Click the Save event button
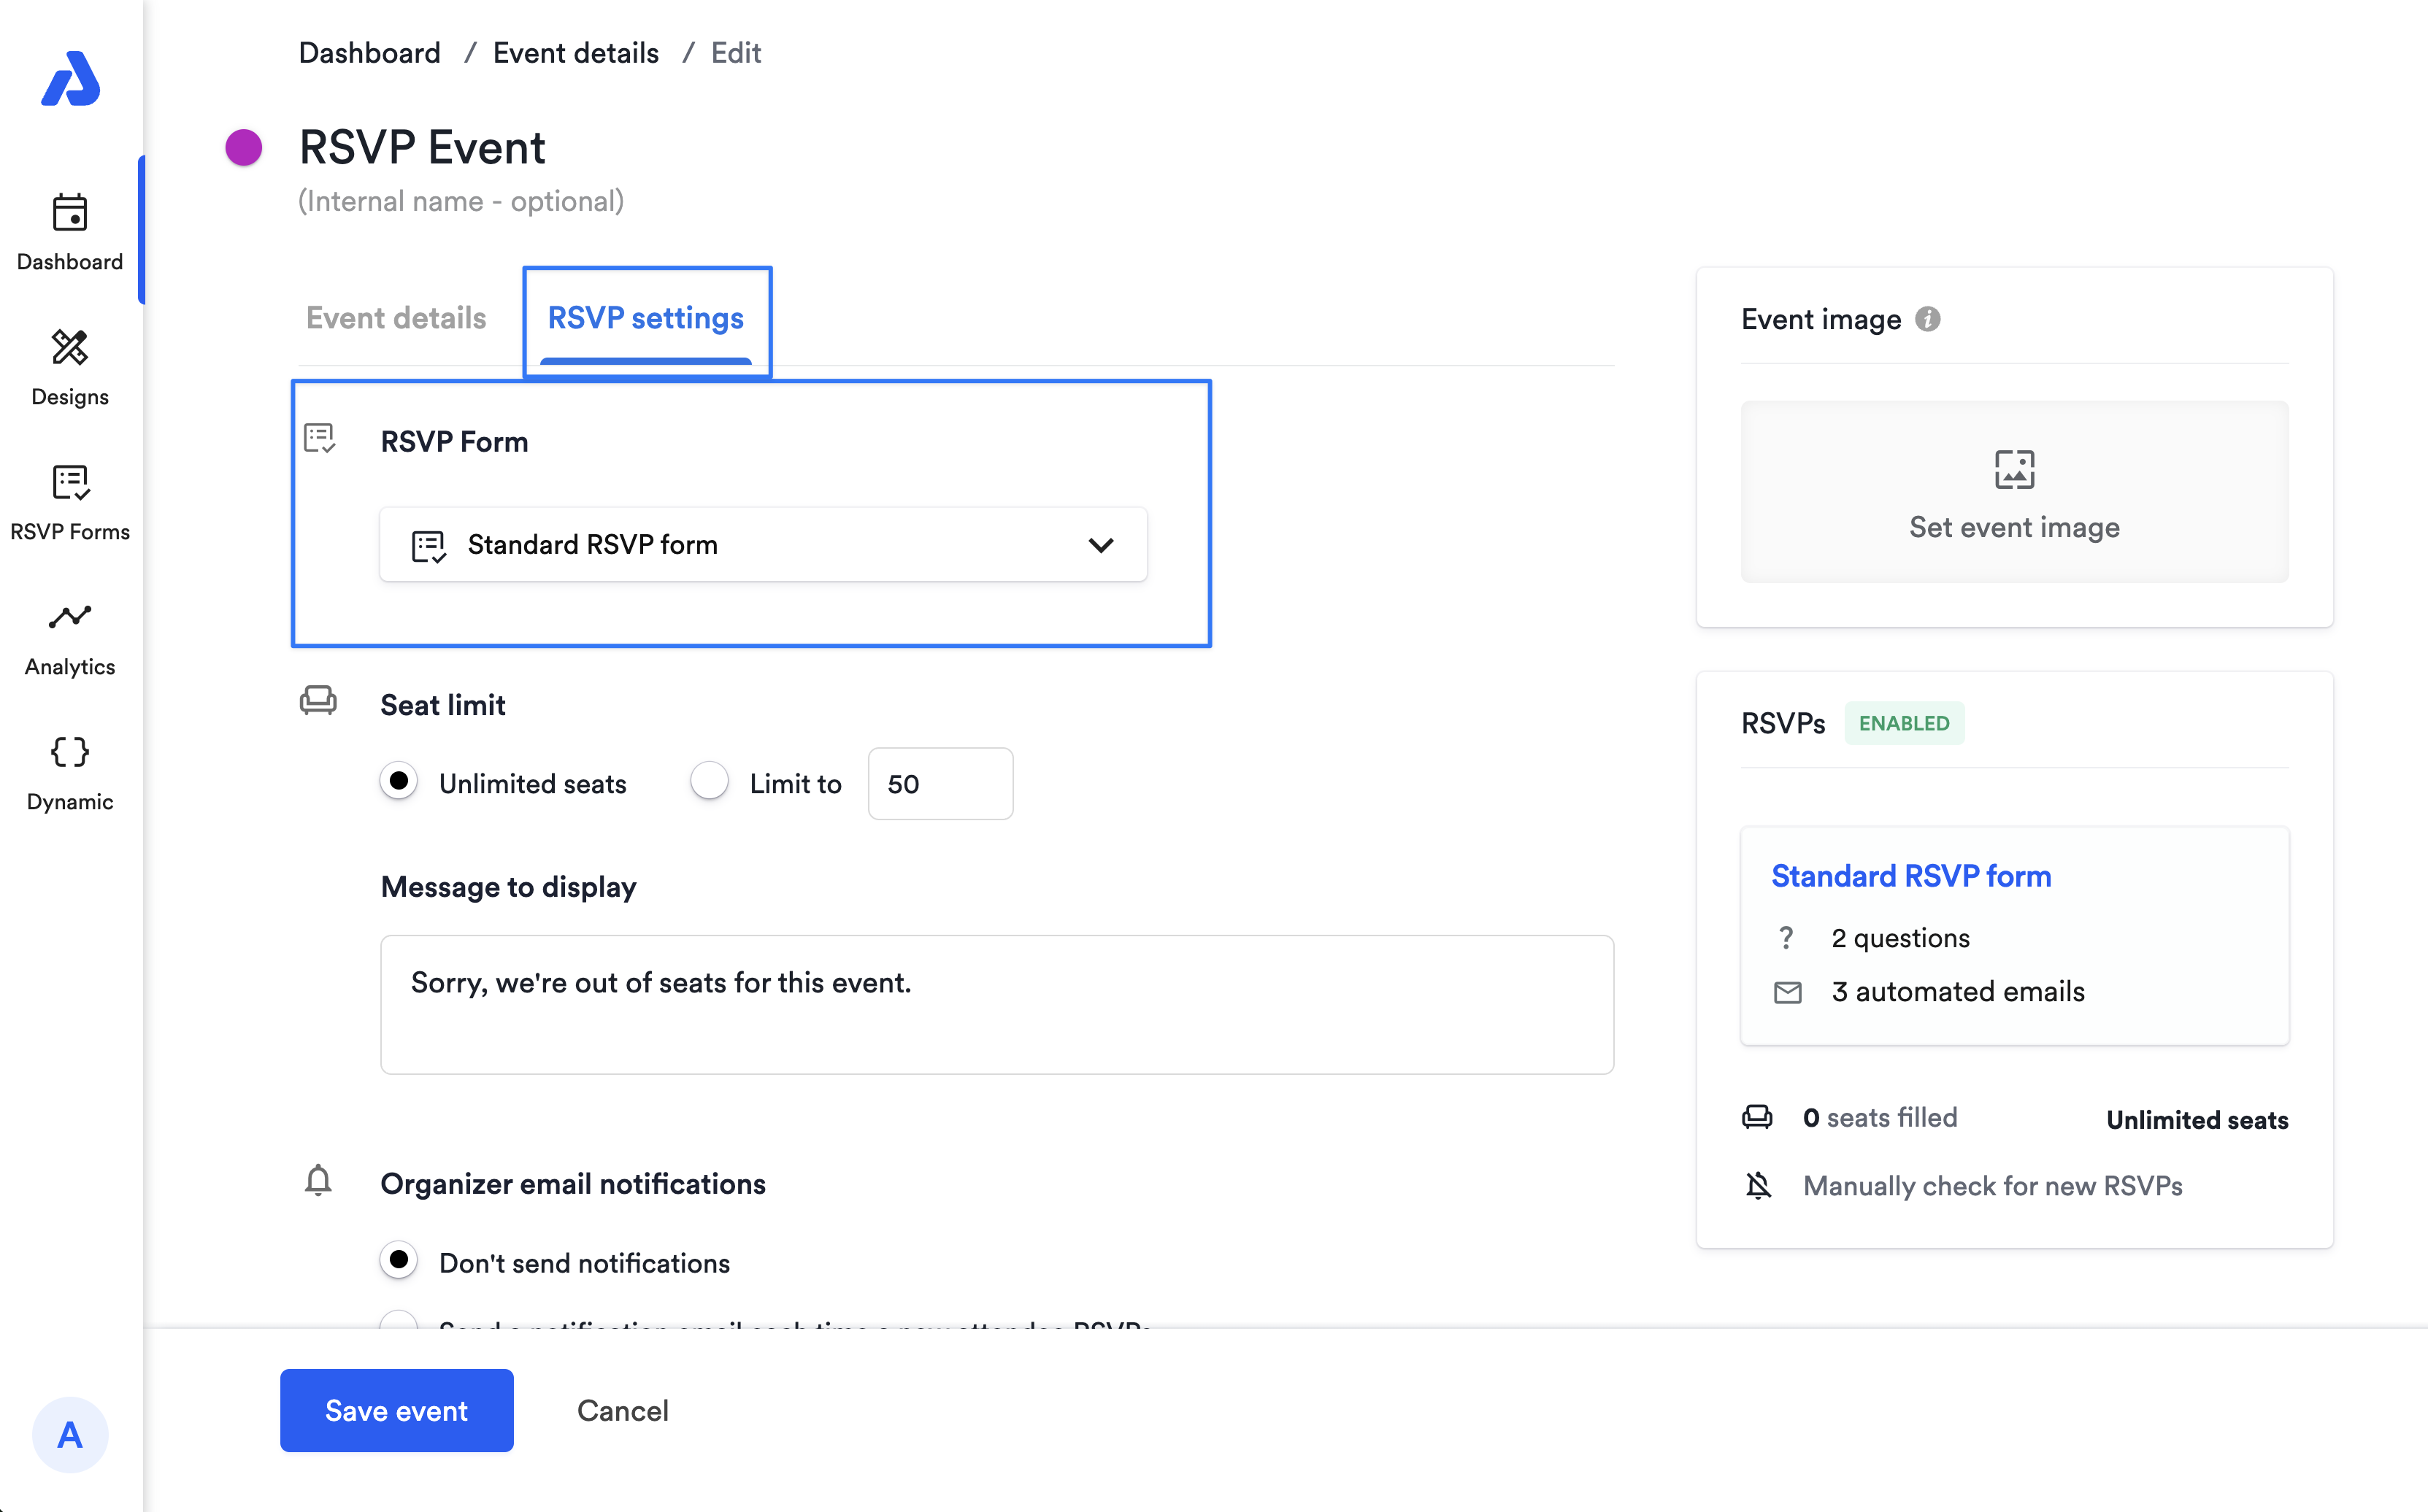Screen dimensions: 2428x1512 (396, 1410)
